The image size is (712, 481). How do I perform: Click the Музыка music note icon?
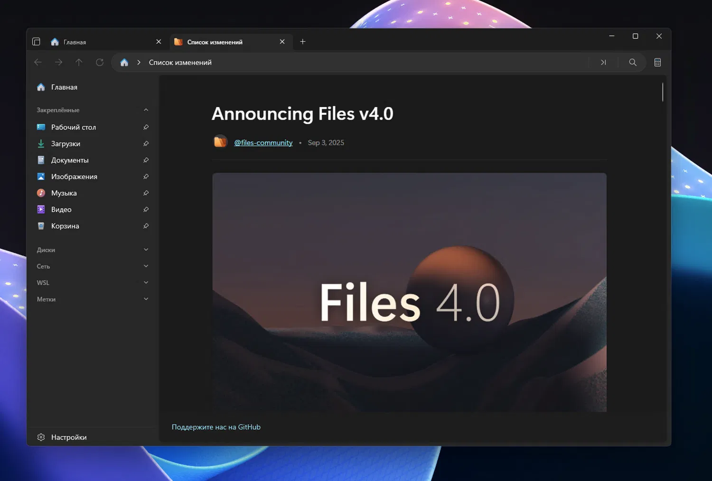[x=41, y=193]
